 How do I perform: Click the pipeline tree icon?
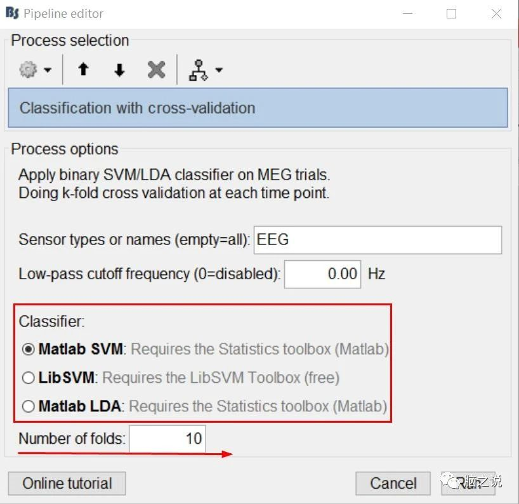[x=199, y=70]
